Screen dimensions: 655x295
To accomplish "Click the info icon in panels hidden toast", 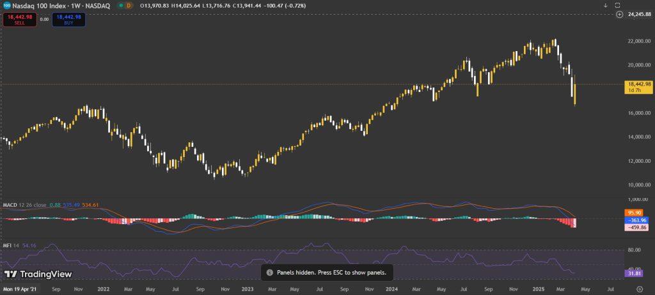I will 270,273.
